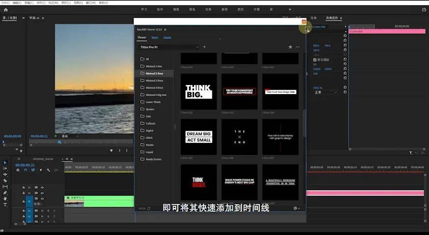Open the 效果 tab
Image resolution: width=429 pixels, height=235 pixels.
pos(313,18)
